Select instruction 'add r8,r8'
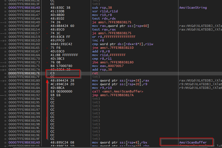Image resolution: width=222 pixels, height=148 pixels. (101, 51)
